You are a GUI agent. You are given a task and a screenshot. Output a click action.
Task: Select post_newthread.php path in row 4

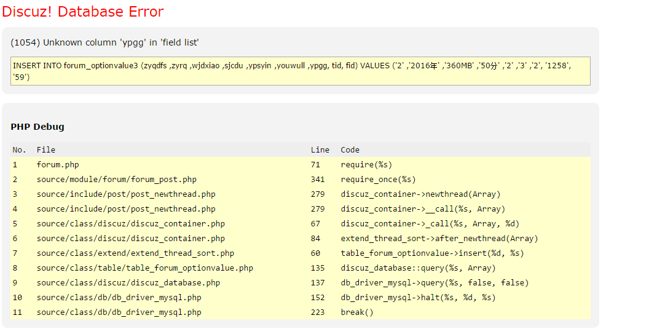pyautogui.click(x=126, y=209)
